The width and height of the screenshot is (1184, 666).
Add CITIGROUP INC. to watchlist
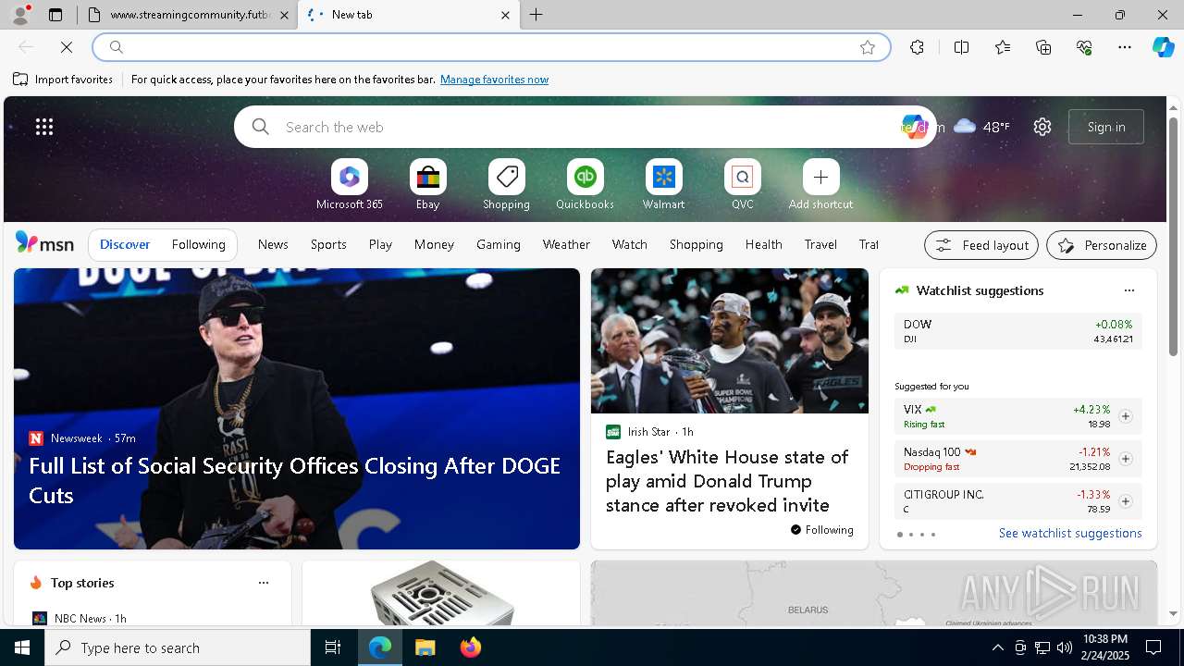[1125, 501]
